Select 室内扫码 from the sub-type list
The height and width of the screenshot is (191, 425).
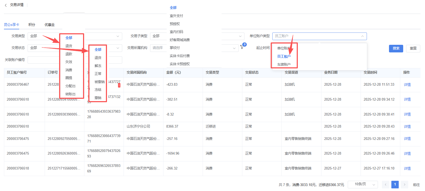[176, 32]
